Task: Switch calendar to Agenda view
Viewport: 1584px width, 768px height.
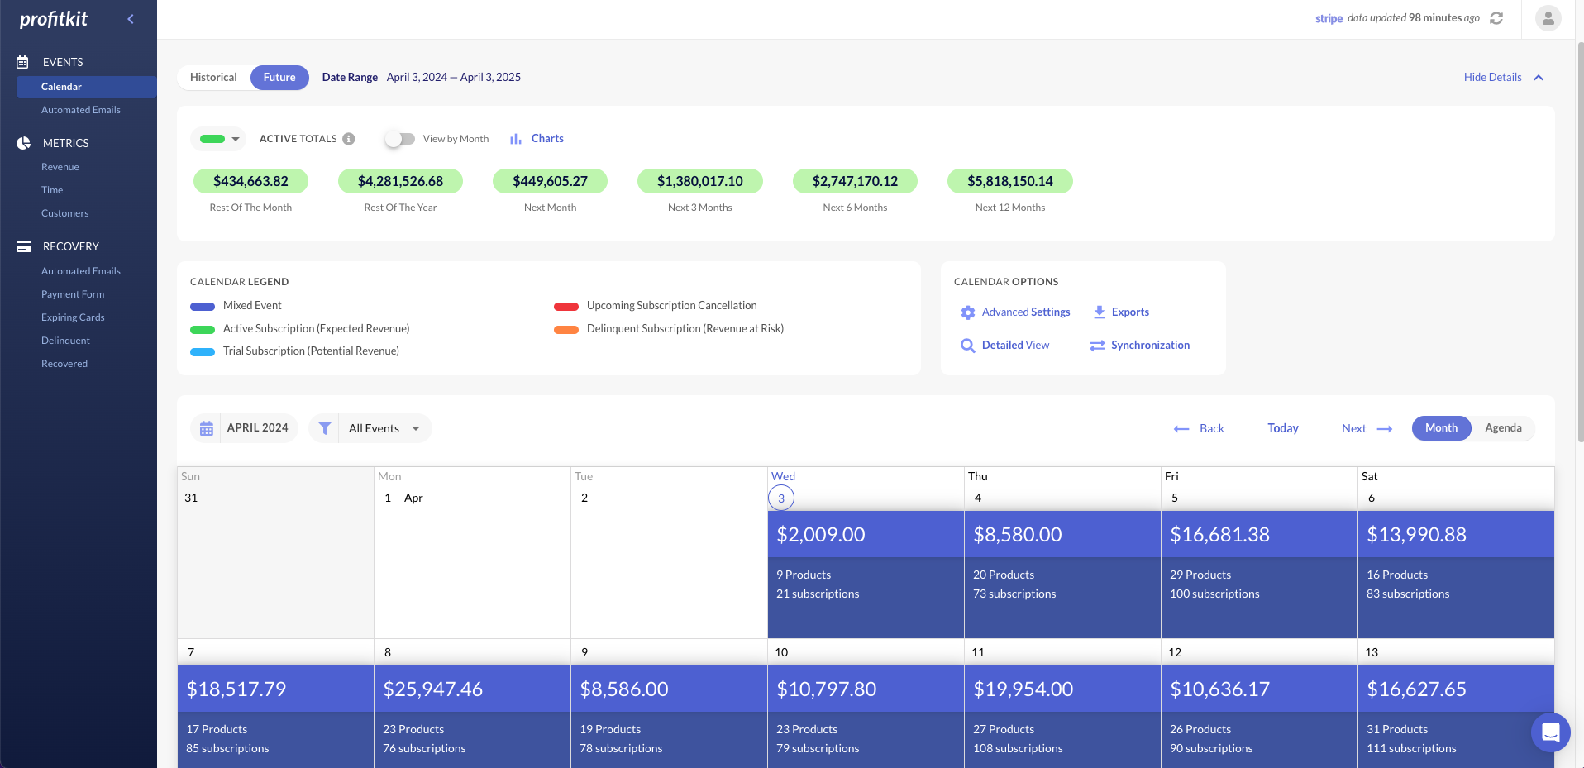Action: coord(1502,428)
